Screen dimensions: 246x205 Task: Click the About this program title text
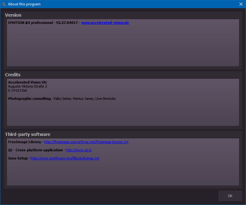pyautogui.click(x=24, y=4)
